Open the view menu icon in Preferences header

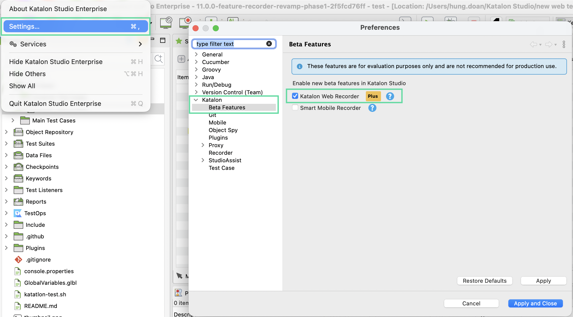[564, 44]
